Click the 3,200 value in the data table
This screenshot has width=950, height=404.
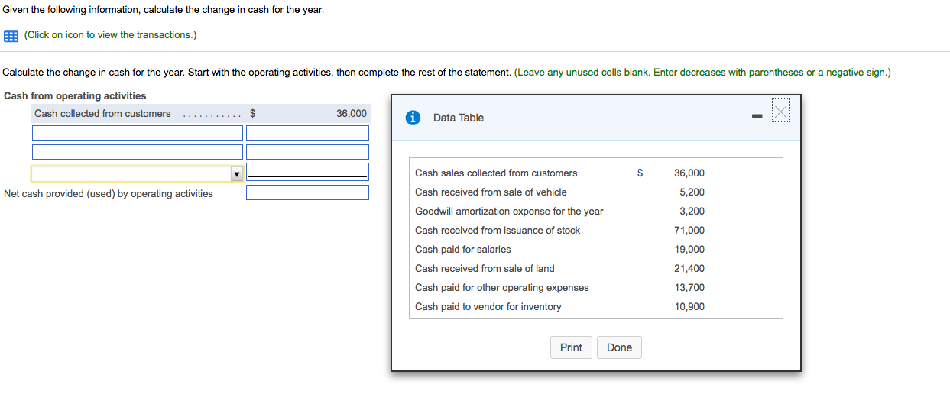(692, 212)
